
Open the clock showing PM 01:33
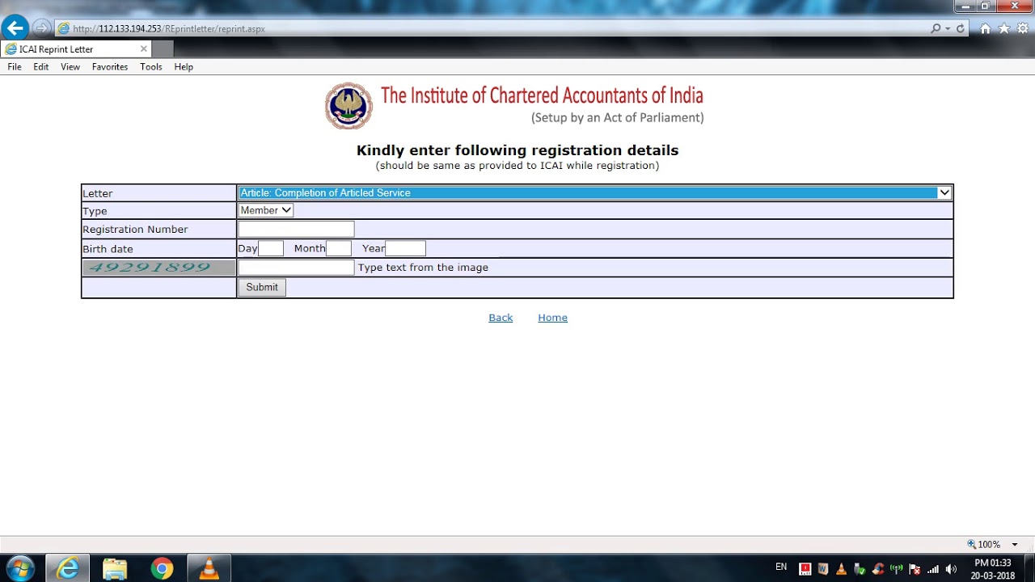pos(994,569)
